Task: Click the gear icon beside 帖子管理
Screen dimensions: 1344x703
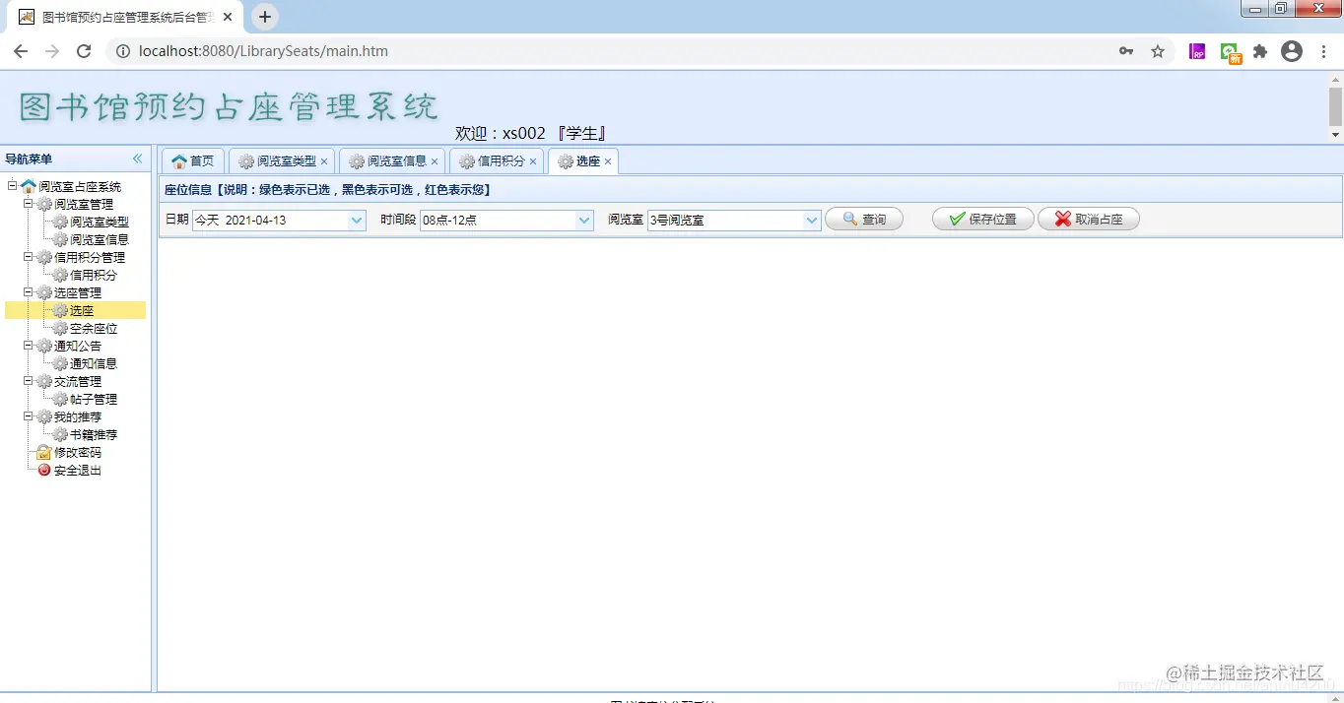Action: pos(60,399)
